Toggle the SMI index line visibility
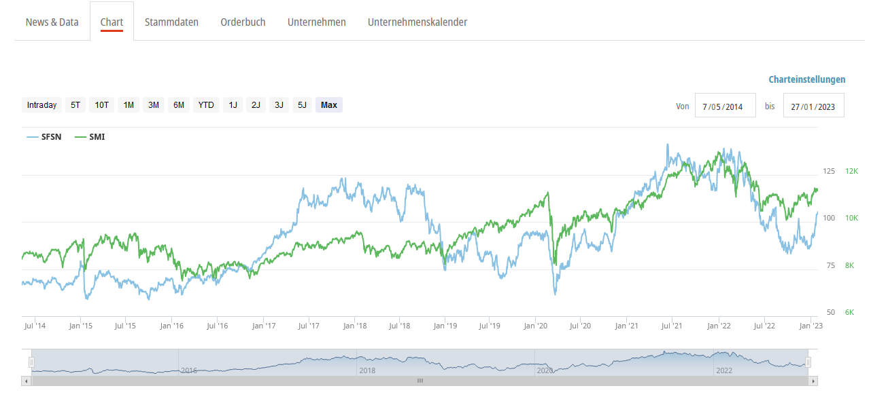Image resolution: width=871 pixels, height=401 pixels. [90, 136]
